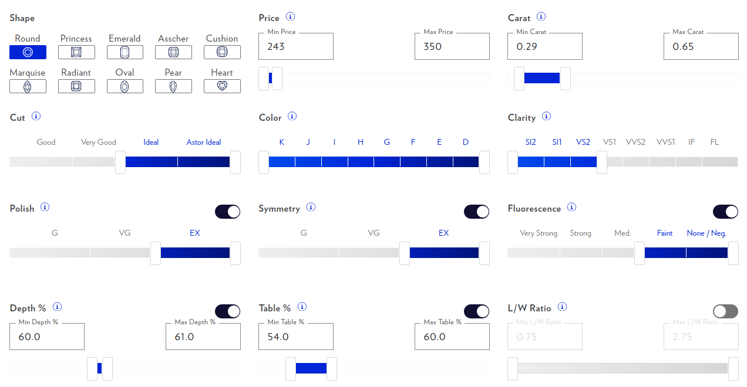Switch off the Table % toggle
Screen dimensions: 747x387
point(477,311)
